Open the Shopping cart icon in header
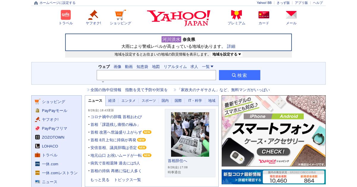Viewport: 357px width, 187px height. click(120, 15)
